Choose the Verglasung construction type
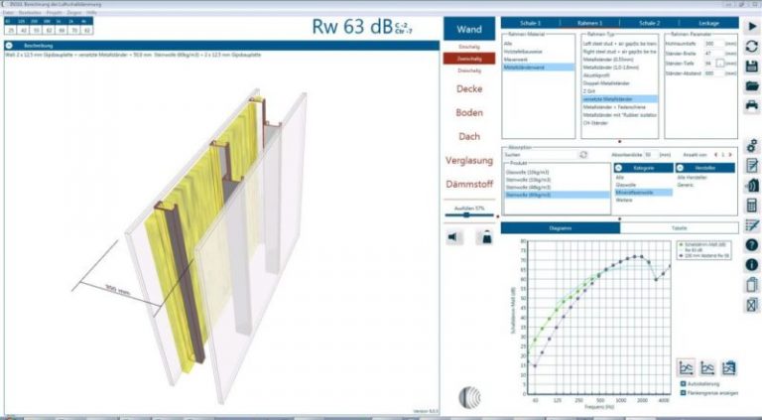The height and width of the screenshot is (420, 762). pyautogui.click(x=468, y=160)
